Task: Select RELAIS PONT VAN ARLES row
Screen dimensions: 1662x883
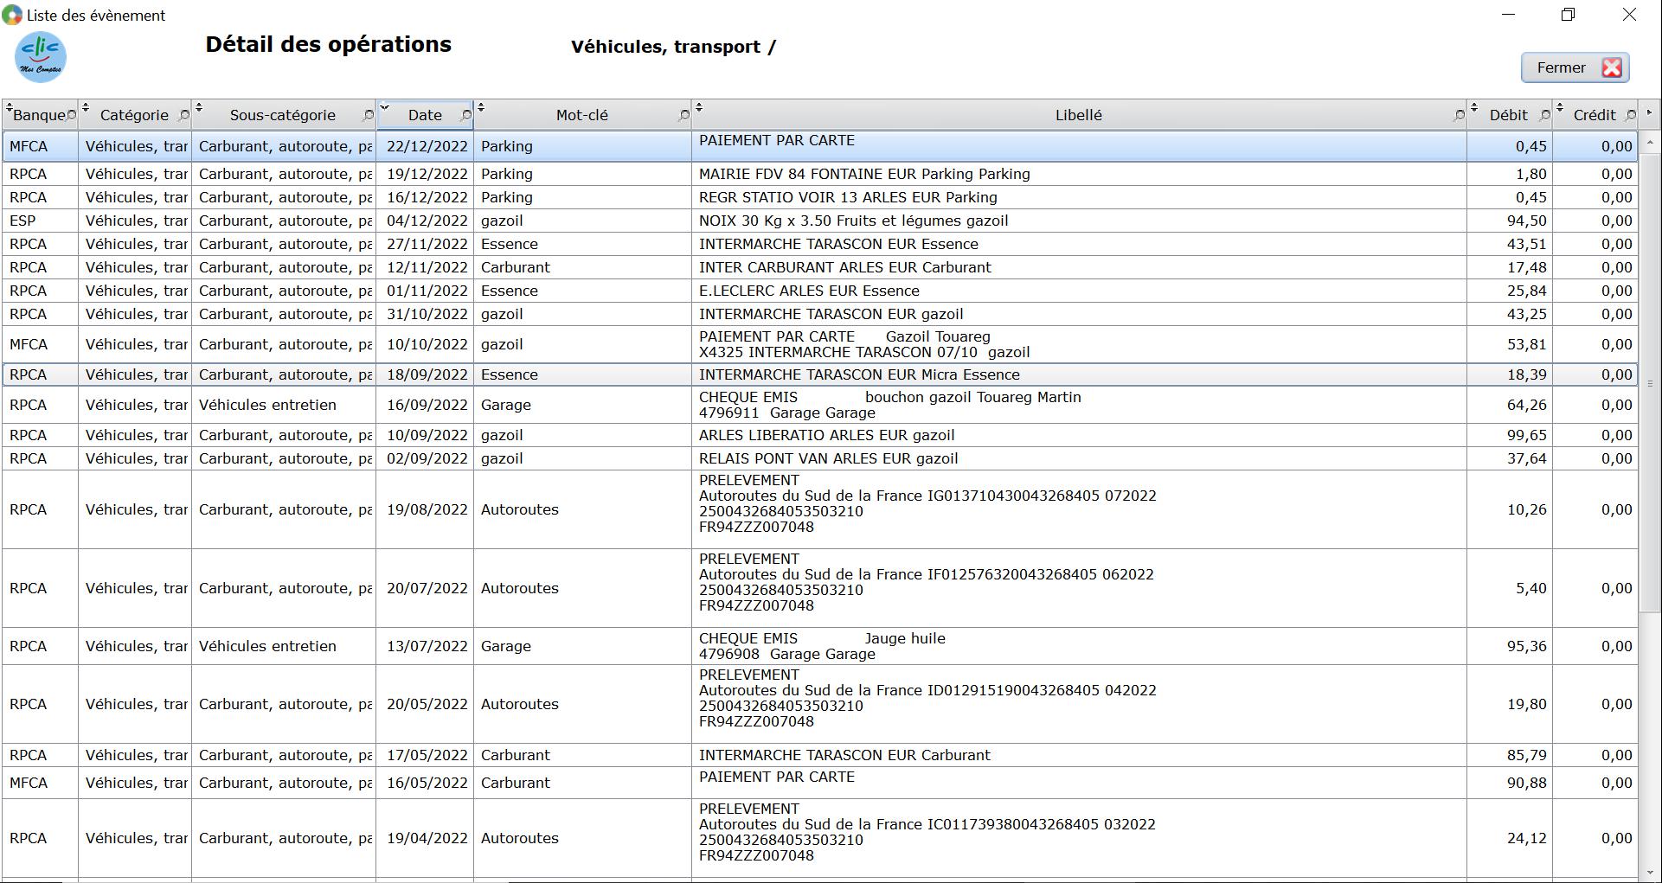Action: pyautogui.click(x=819, y=458)
